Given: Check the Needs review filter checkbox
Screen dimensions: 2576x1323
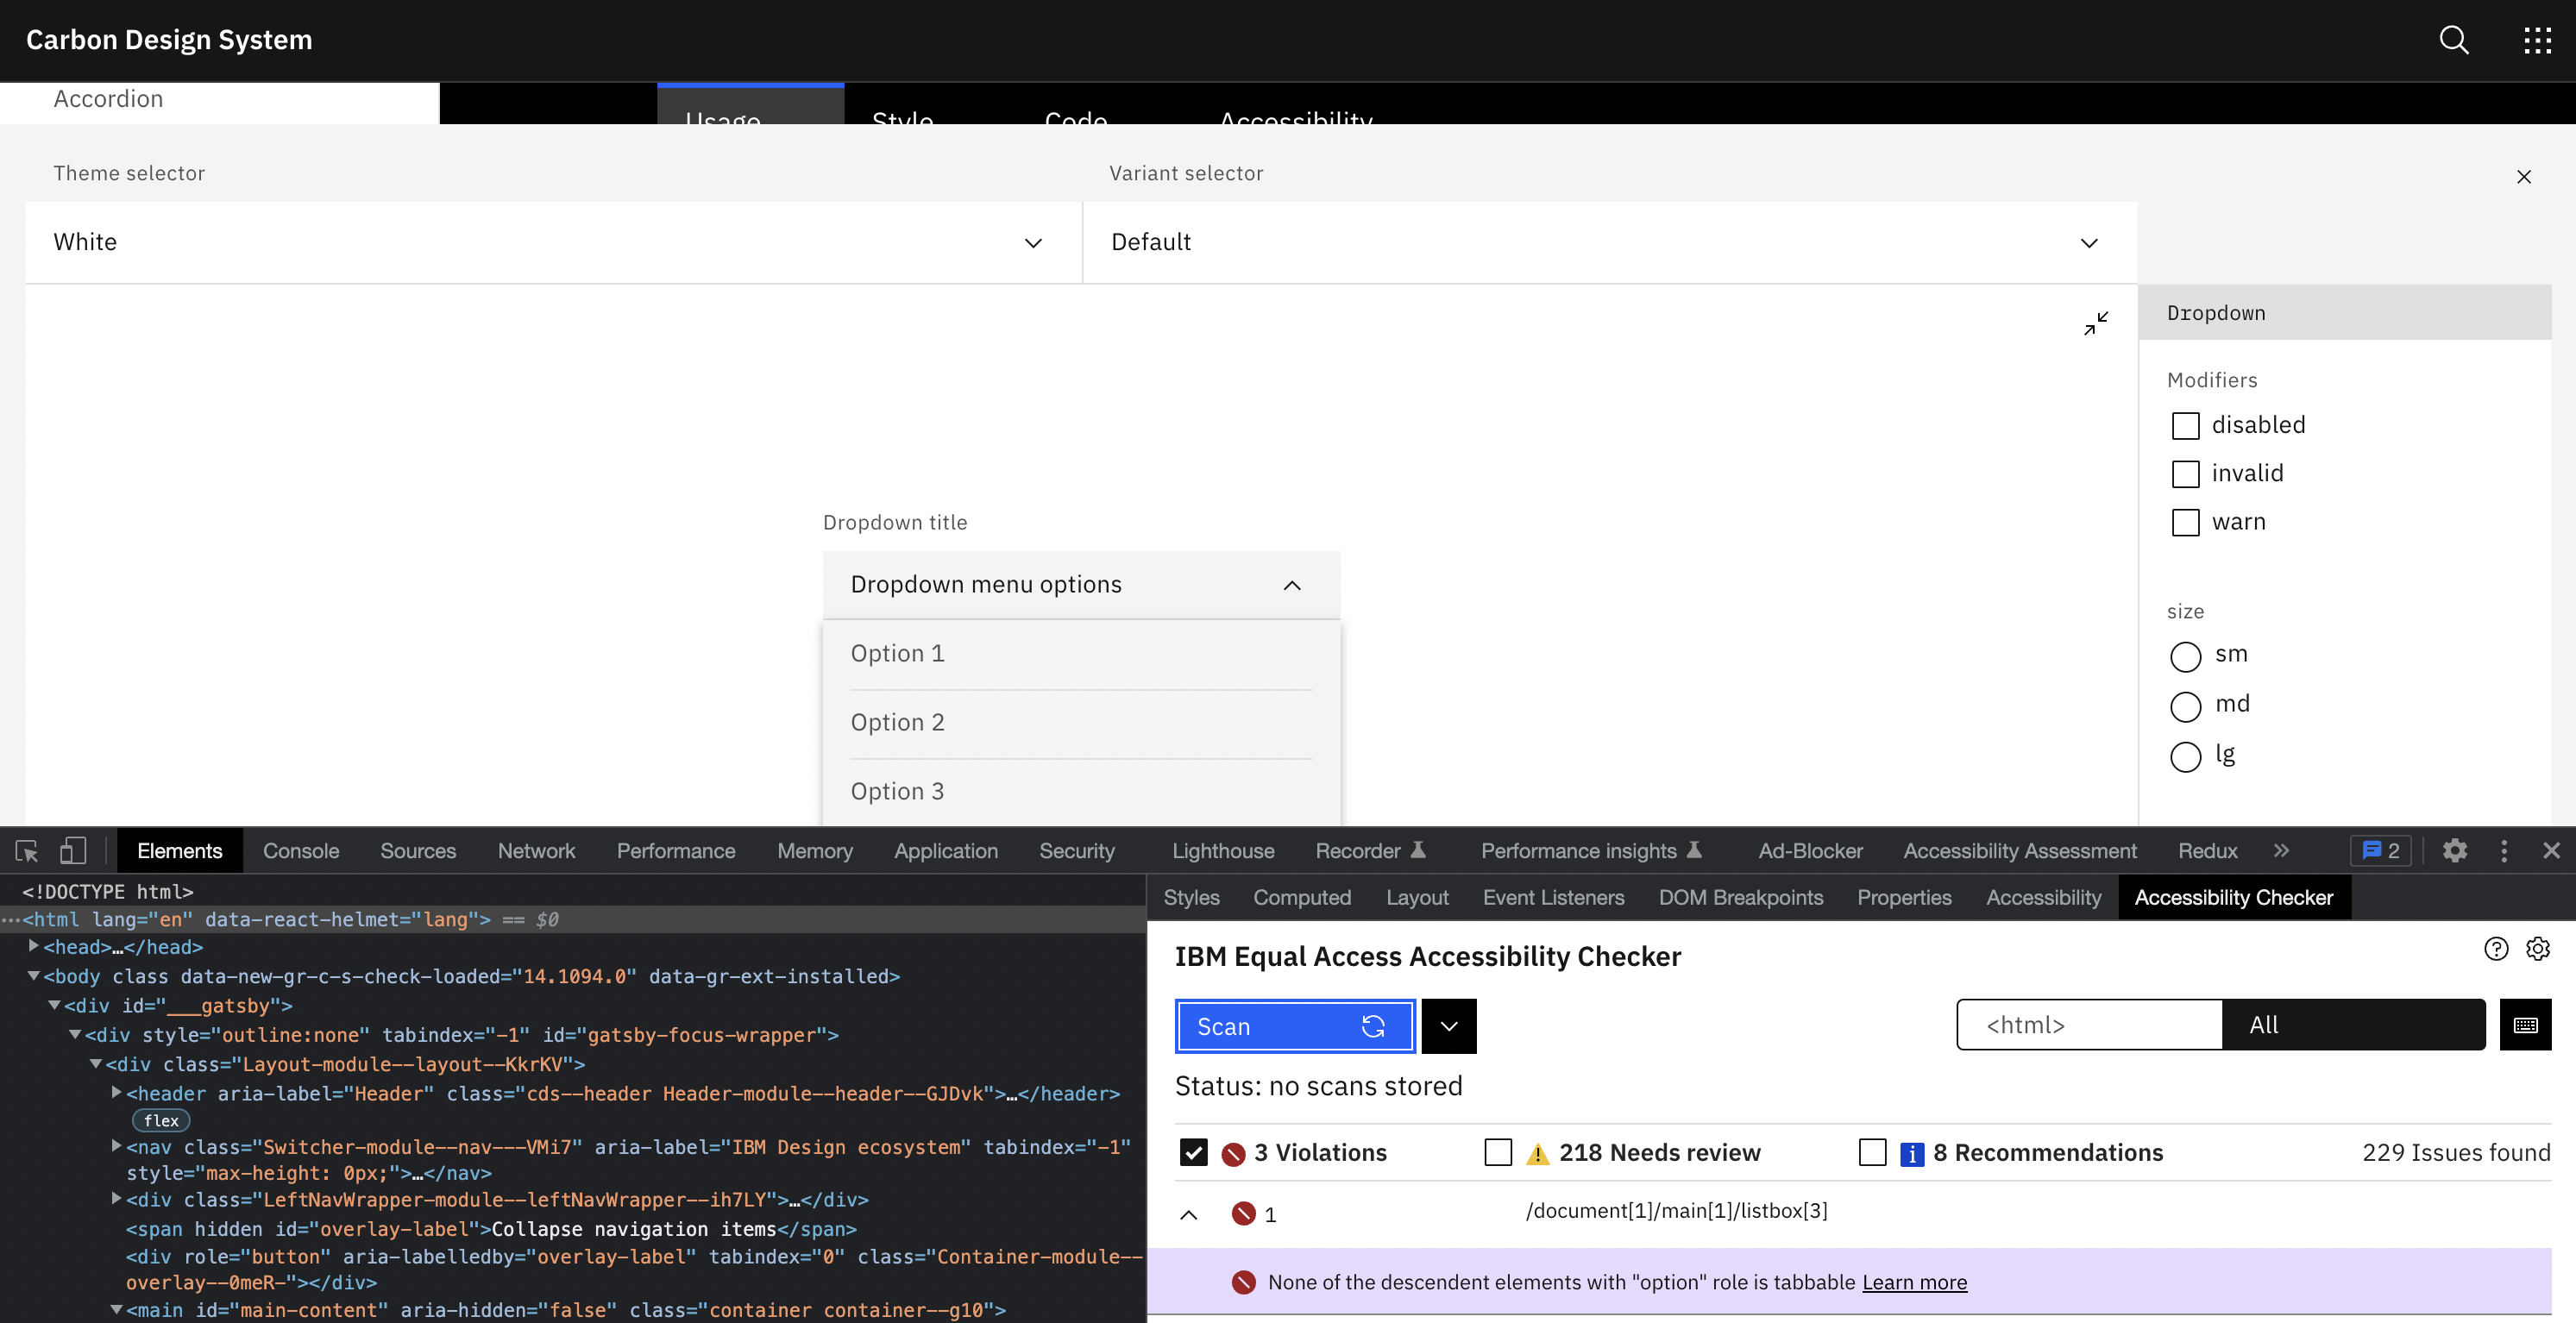Looking at the screenshot, I should point(1498,1153).
